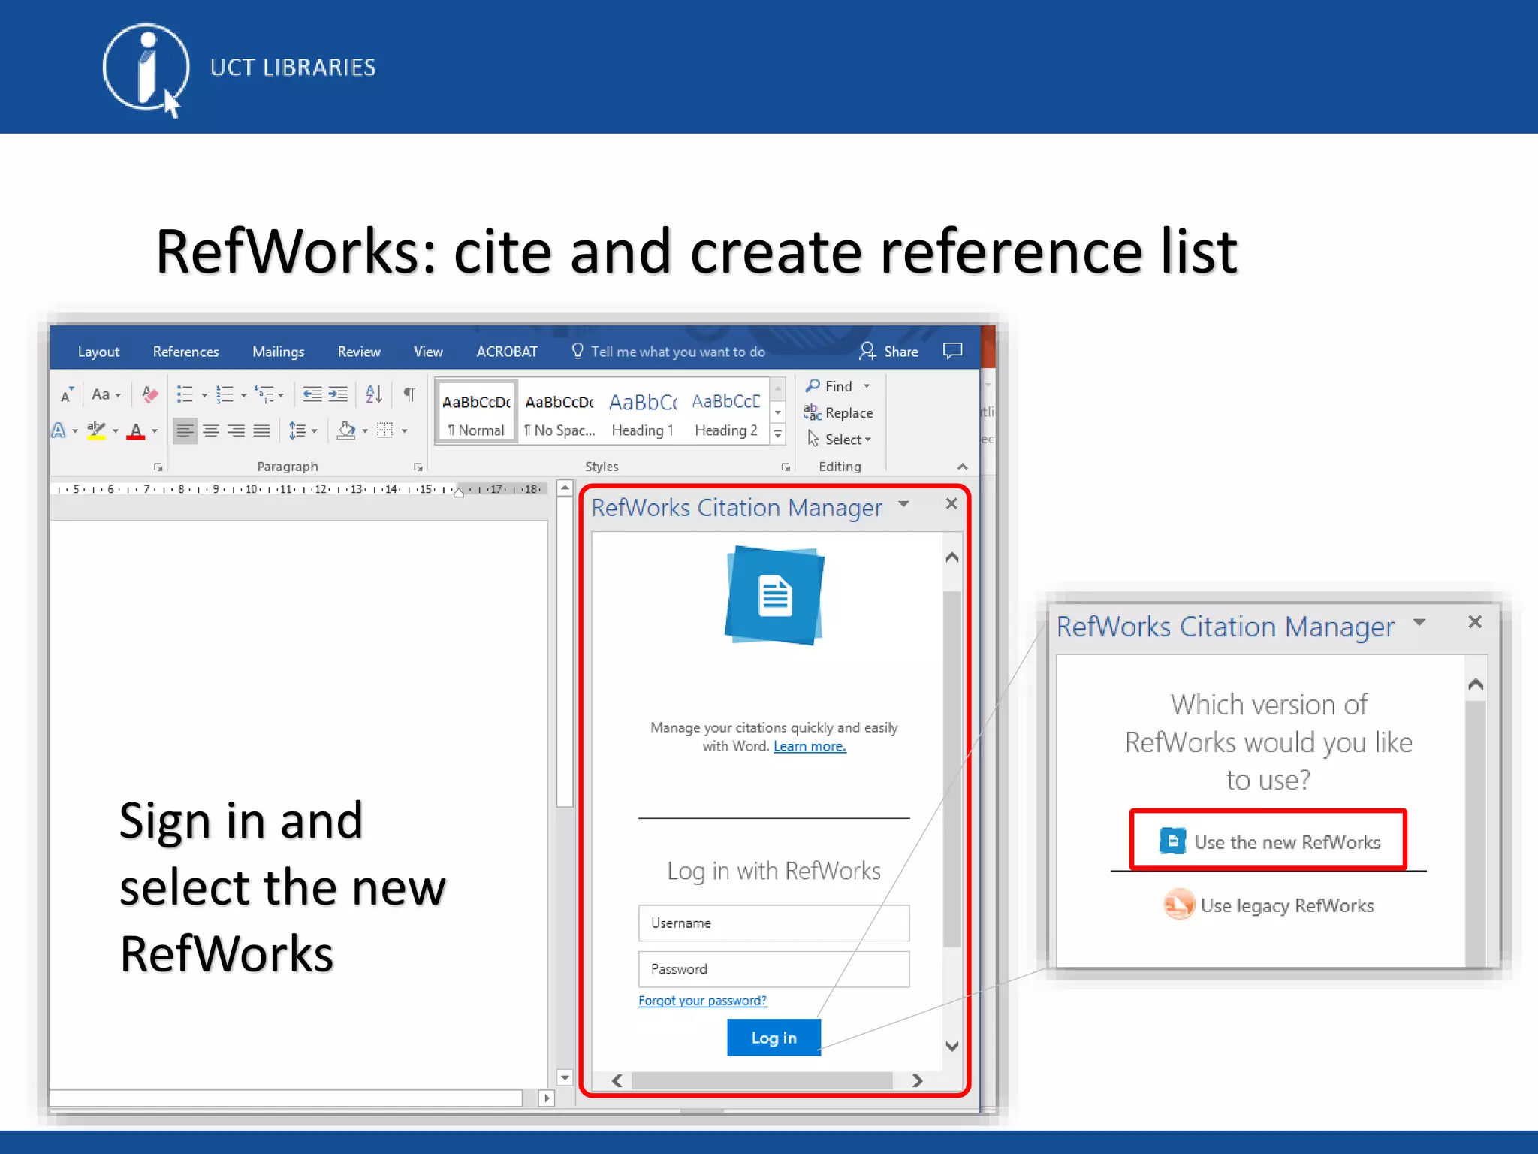This screenshot has height=1154, width=1538.
Task: Click the RefWorks pane scroll down arrow
Action: 952,1046
